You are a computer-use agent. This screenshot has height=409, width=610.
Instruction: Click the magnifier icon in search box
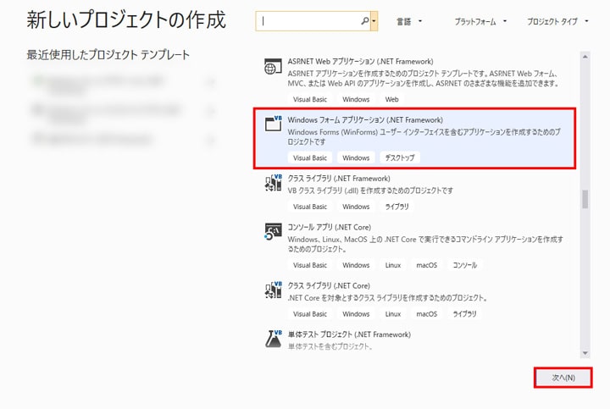point(365,20)
